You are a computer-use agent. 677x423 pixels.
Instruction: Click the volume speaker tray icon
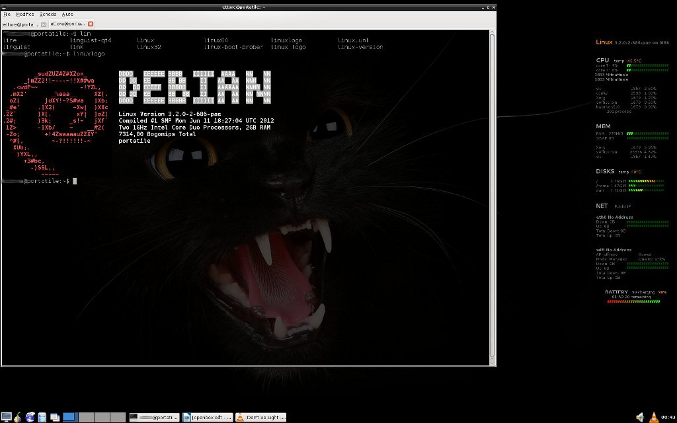[640, 417]
